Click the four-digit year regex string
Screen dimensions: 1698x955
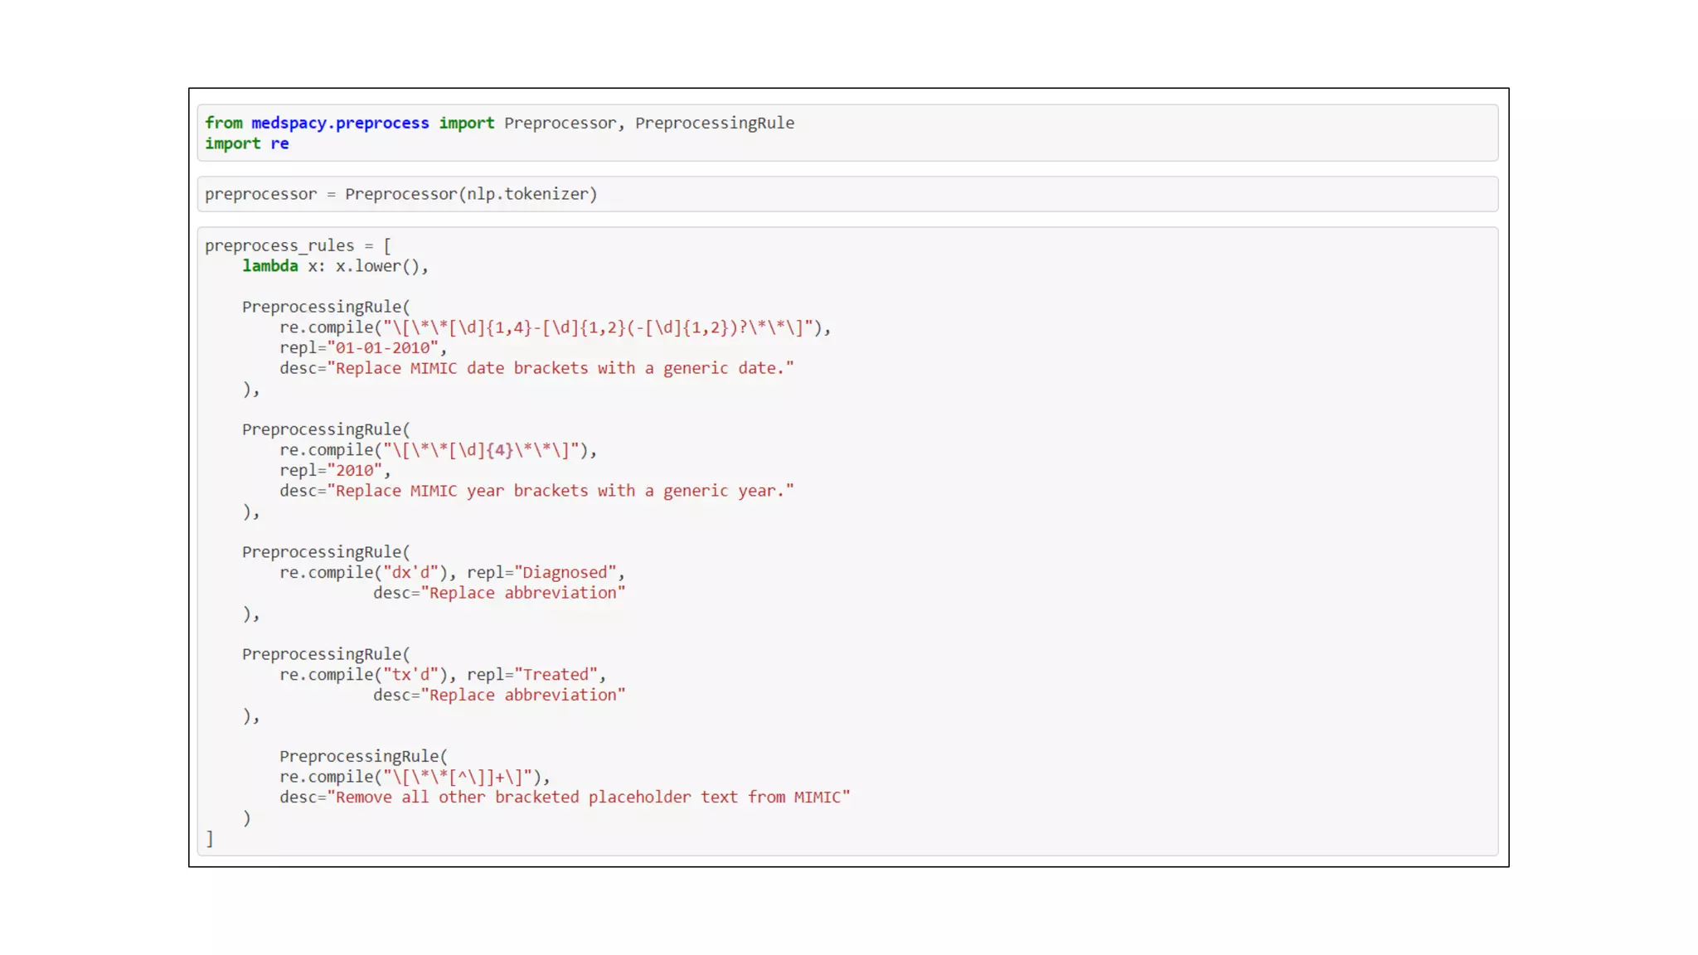(x=480, y=450)
